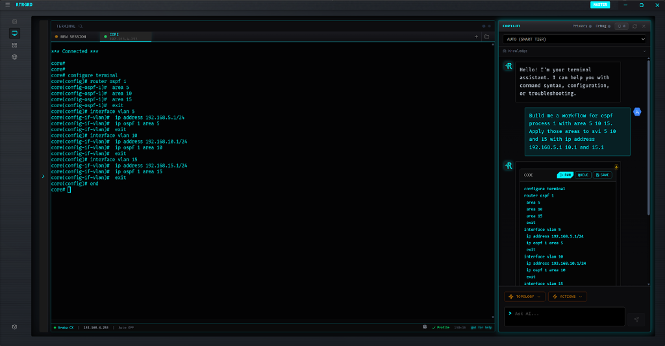Open the ACTIONS dropdown
This screenshot has width=665, height=346.
pyautogui.click(x=568, y=297)
